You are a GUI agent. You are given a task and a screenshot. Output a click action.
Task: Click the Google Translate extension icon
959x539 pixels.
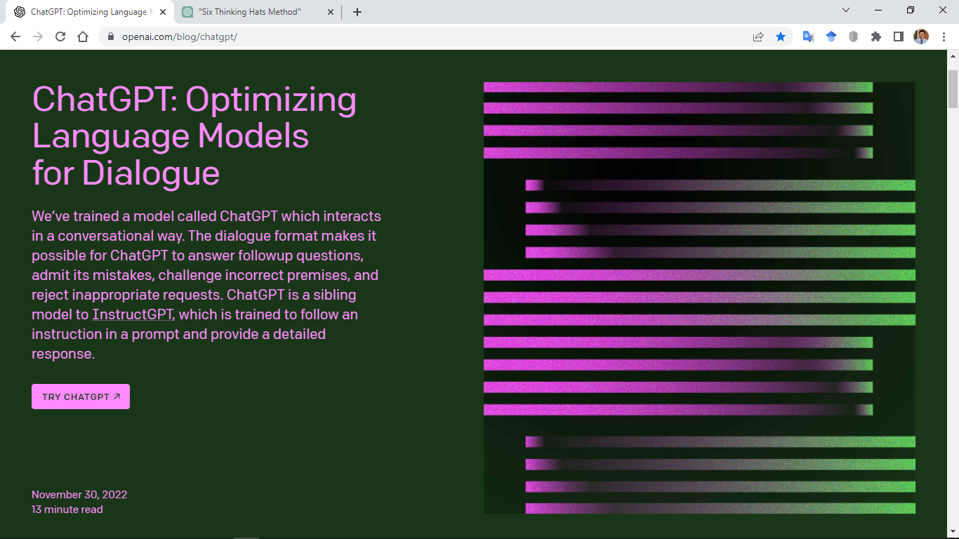coord(808,36)
